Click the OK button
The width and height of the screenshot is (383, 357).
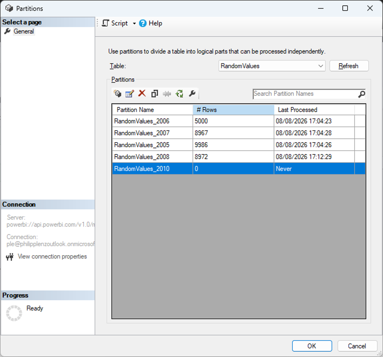pyautogui.click(x=312, y=346)
